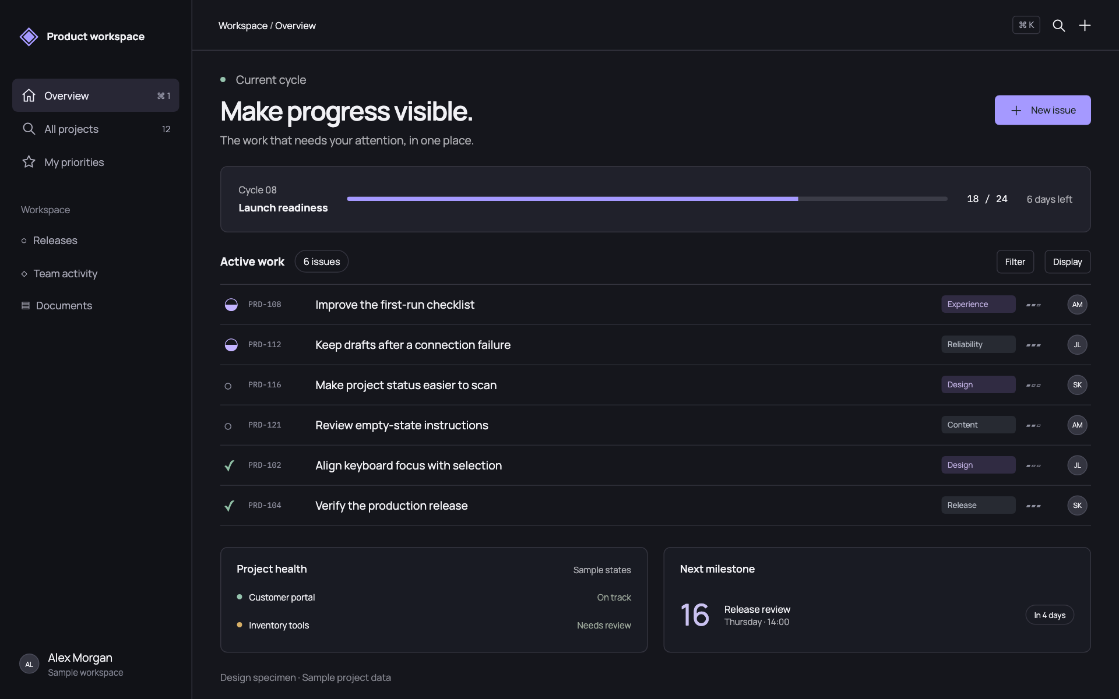The width and height of the screenshot is (1119, 699).
Task: Open SK avatar on production release row
Action: click(1077, 506)
